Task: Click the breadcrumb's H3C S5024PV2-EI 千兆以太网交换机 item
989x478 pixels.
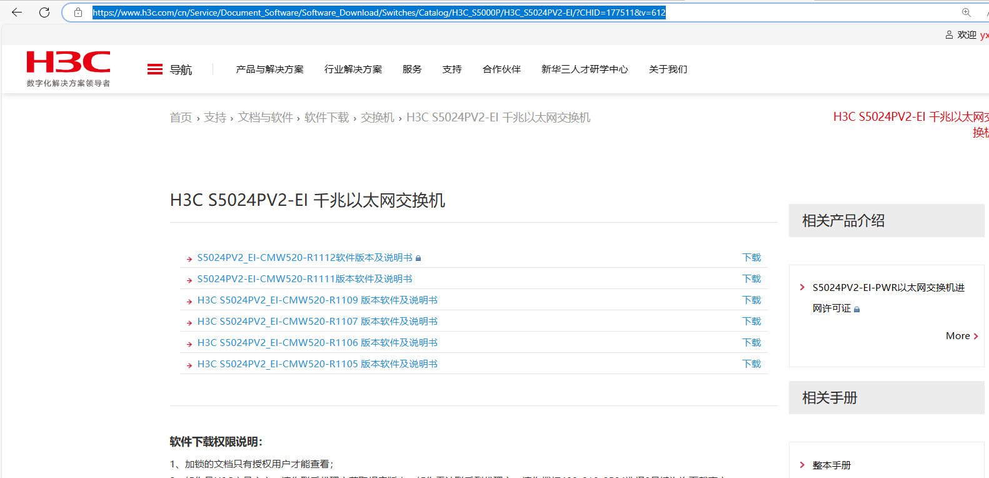Action: [x=498, y=118]
